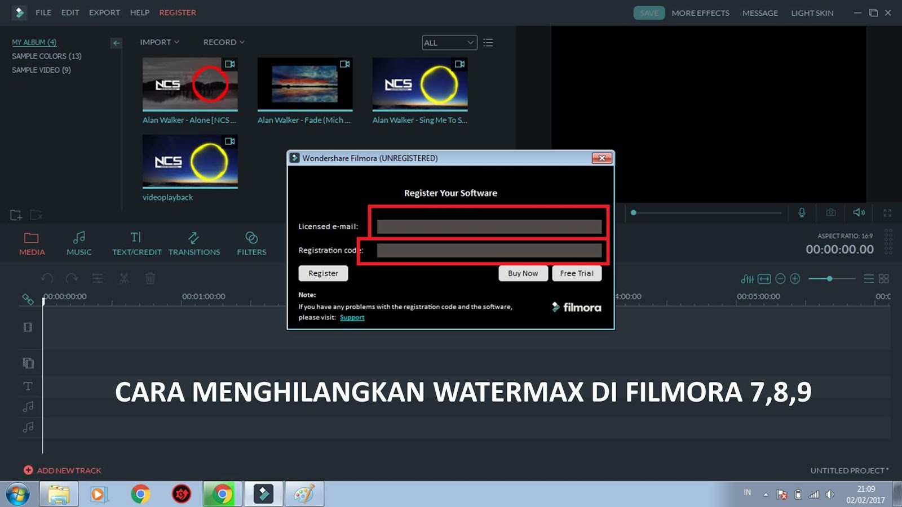Click the SAVE button in top bar
Image resolution: width=902 pixels, height=507 pixels.
pyautogui.click(x=649, y=13)
